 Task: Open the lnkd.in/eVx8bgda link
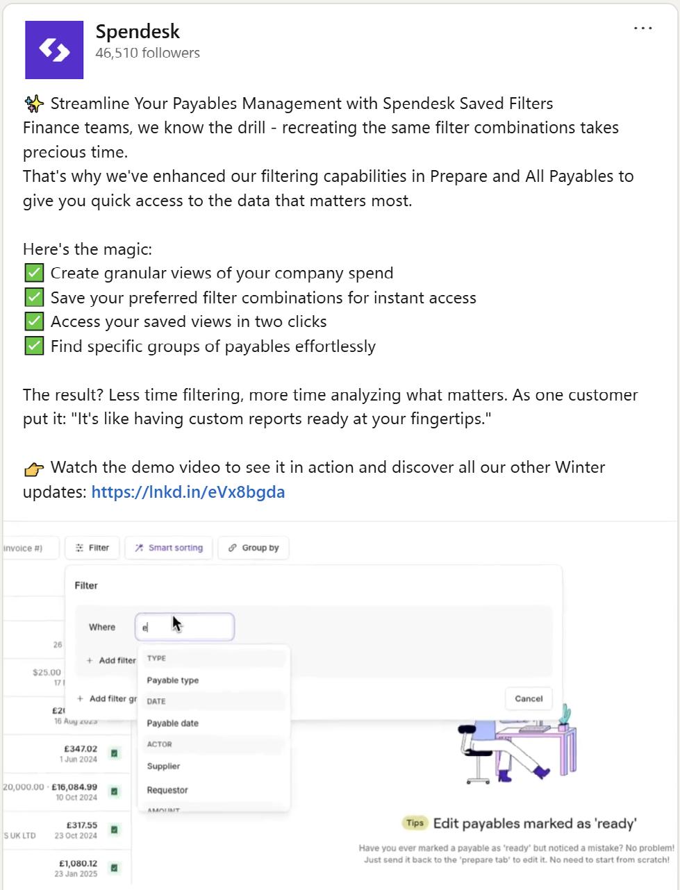188,492
